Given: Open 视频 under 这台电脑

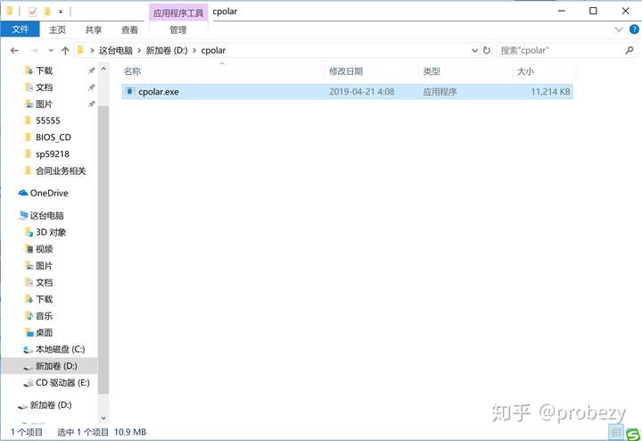Looking at the screenshot, I should click(x=44, y=249).
